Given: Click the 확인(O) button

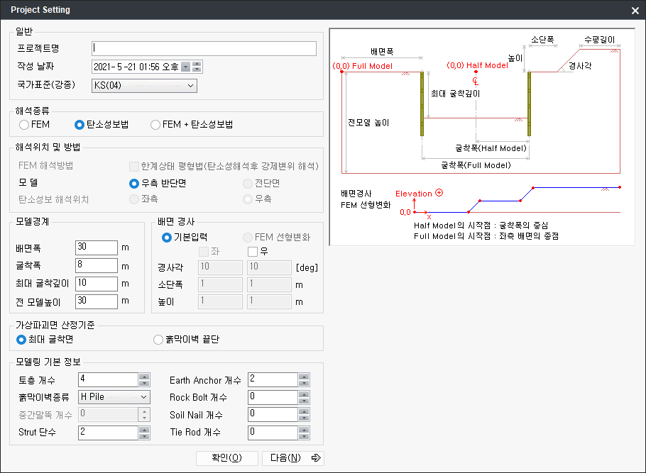Looking at the screenshot, I should 226,457.
